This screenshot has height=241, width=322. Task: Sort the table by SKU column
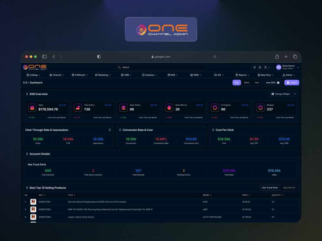[42, 195]
